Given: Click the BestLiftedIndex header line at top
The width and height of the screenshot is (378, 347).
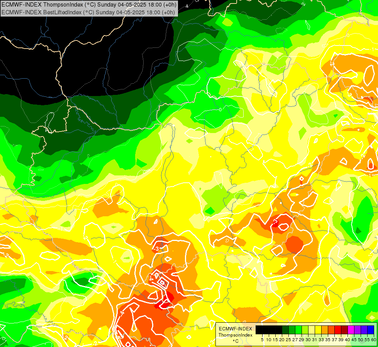Looking at the screenshot, I should pyautogui.click(x=88, y=12).
